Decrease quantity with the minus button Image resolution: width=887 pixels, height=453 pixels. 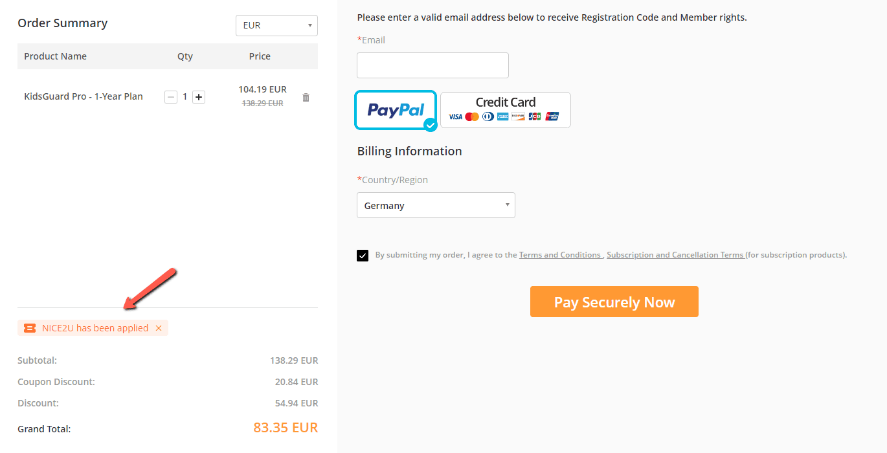[171, 97]
